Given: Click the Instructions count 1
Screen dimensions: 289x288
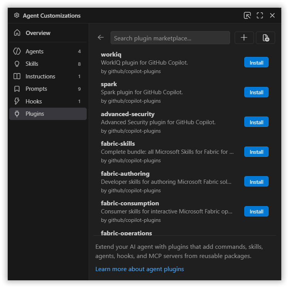Looking at the screenshot, I should click(x=79, y=77).
